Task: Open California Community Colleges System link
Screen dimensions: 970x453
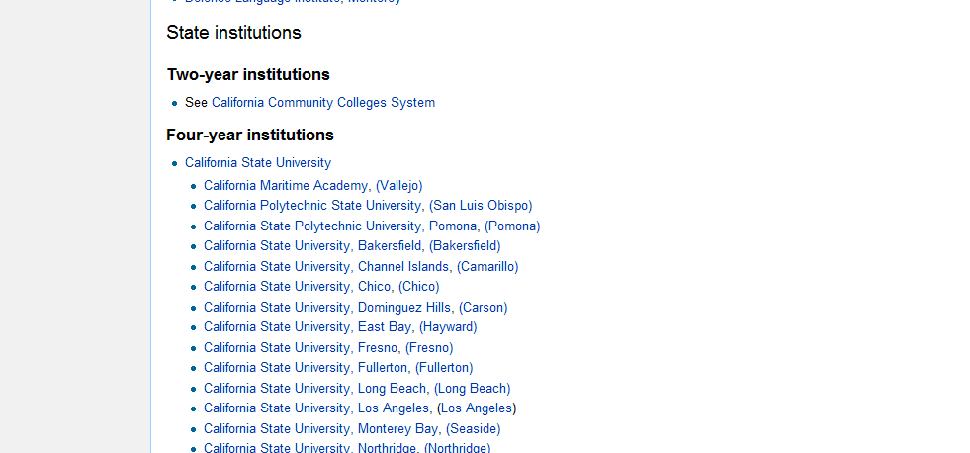Action: (323, 103)
